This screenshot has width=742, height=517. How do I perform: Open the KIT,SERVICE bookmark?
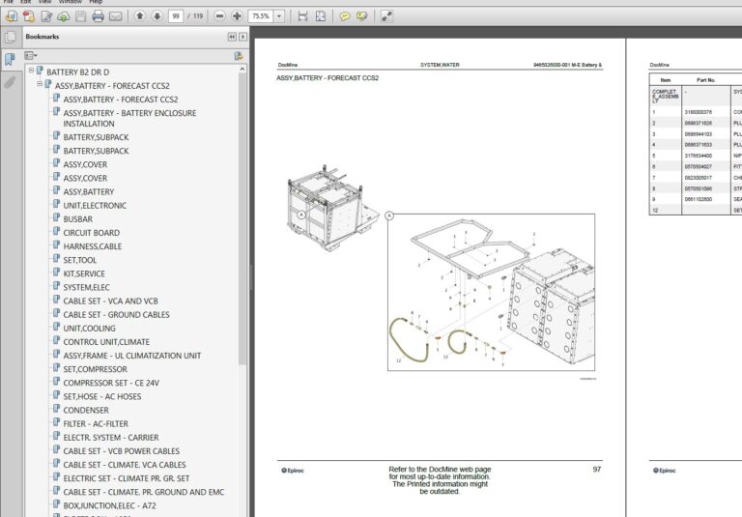pos(84,273)
